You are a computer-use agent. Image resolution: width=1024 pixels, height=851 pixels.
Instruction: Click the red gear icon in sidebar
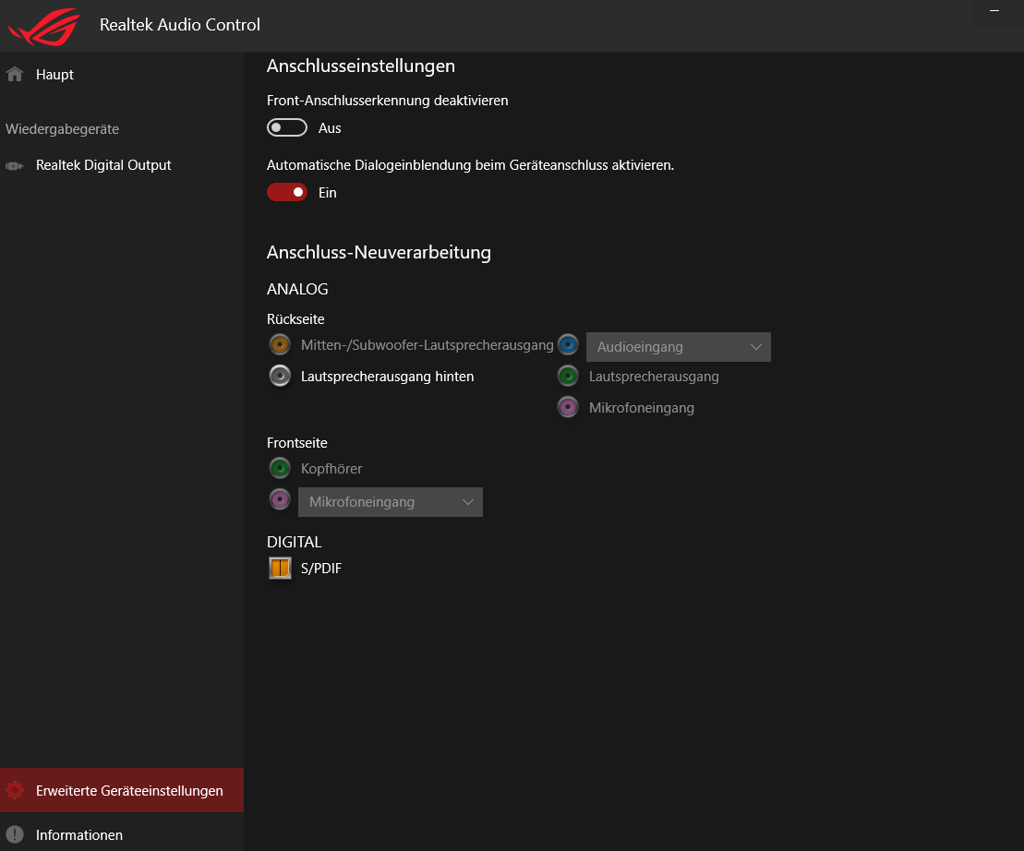[15, 790]
